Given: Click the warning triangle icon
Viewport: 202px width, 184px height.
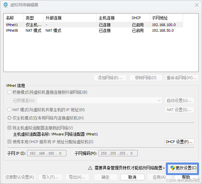Looking at the screenshot, I should tap(90, 168).
